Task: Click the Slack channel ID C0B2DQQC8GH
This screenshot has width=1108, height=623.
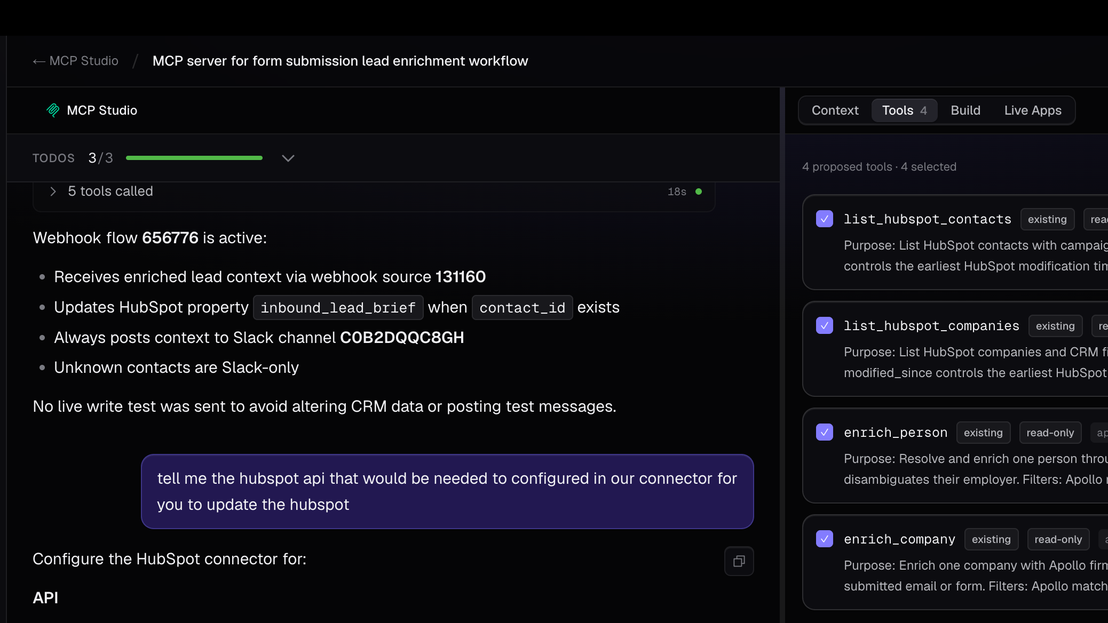Action: [402, 338]
